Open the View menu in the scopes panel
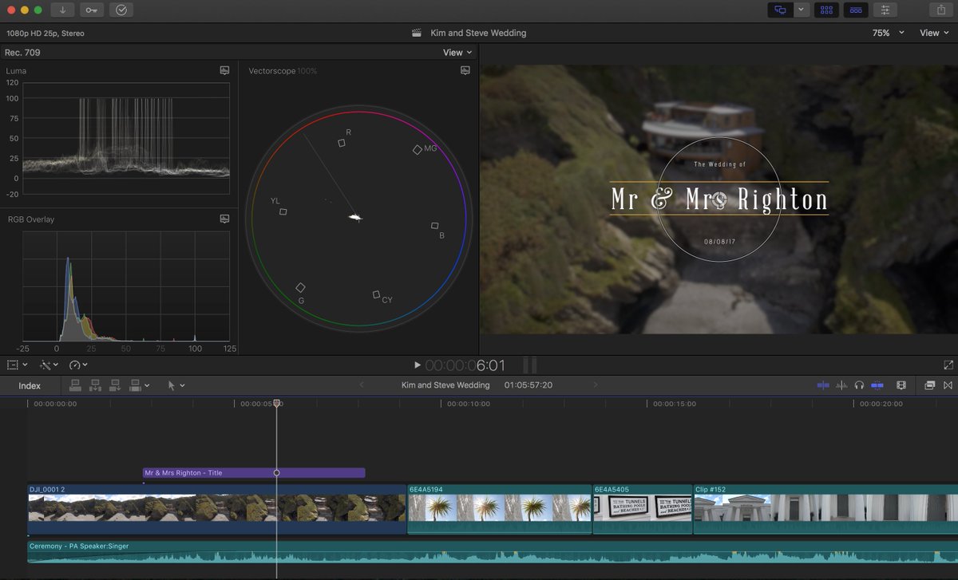958x580 pixels. [x=455, y=52]
